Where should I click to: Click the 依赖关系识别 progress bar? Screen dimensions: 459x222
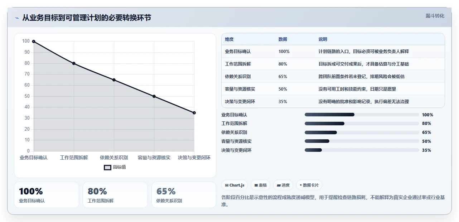[x=362, y=132]
